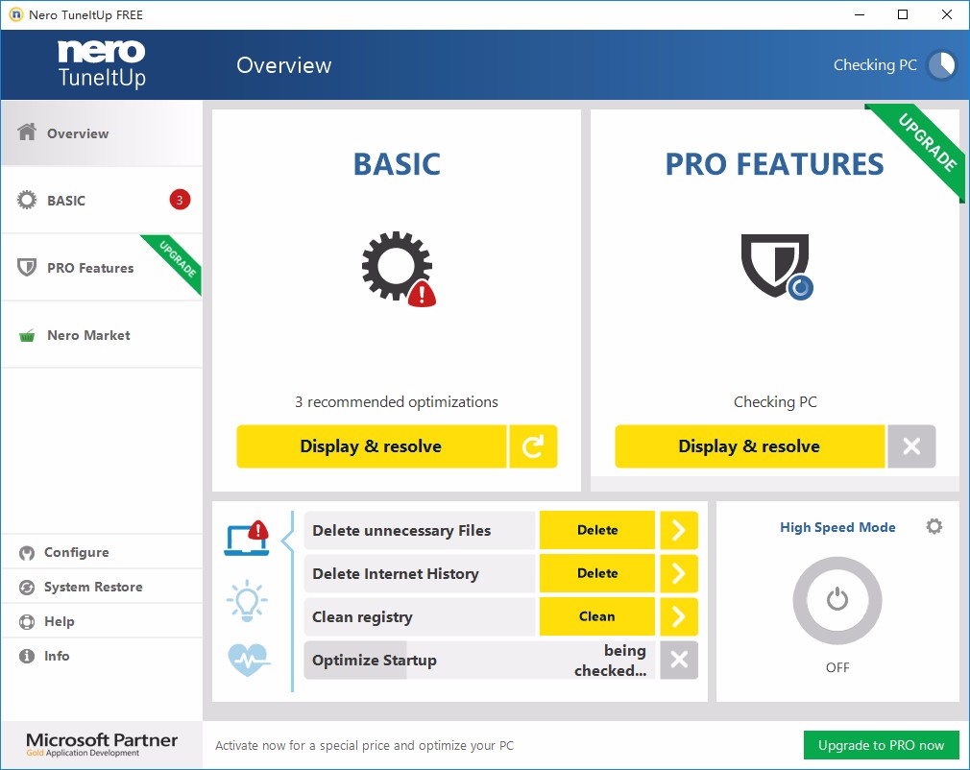Open the Overview home icon in sidebar
This screenshot has height=770, width=970.
coord(27,132)
